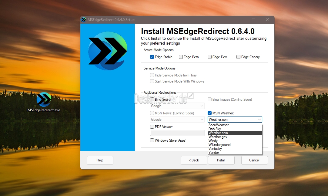
Task: Select WUnderground from the weather list
Action: point(235,145)
